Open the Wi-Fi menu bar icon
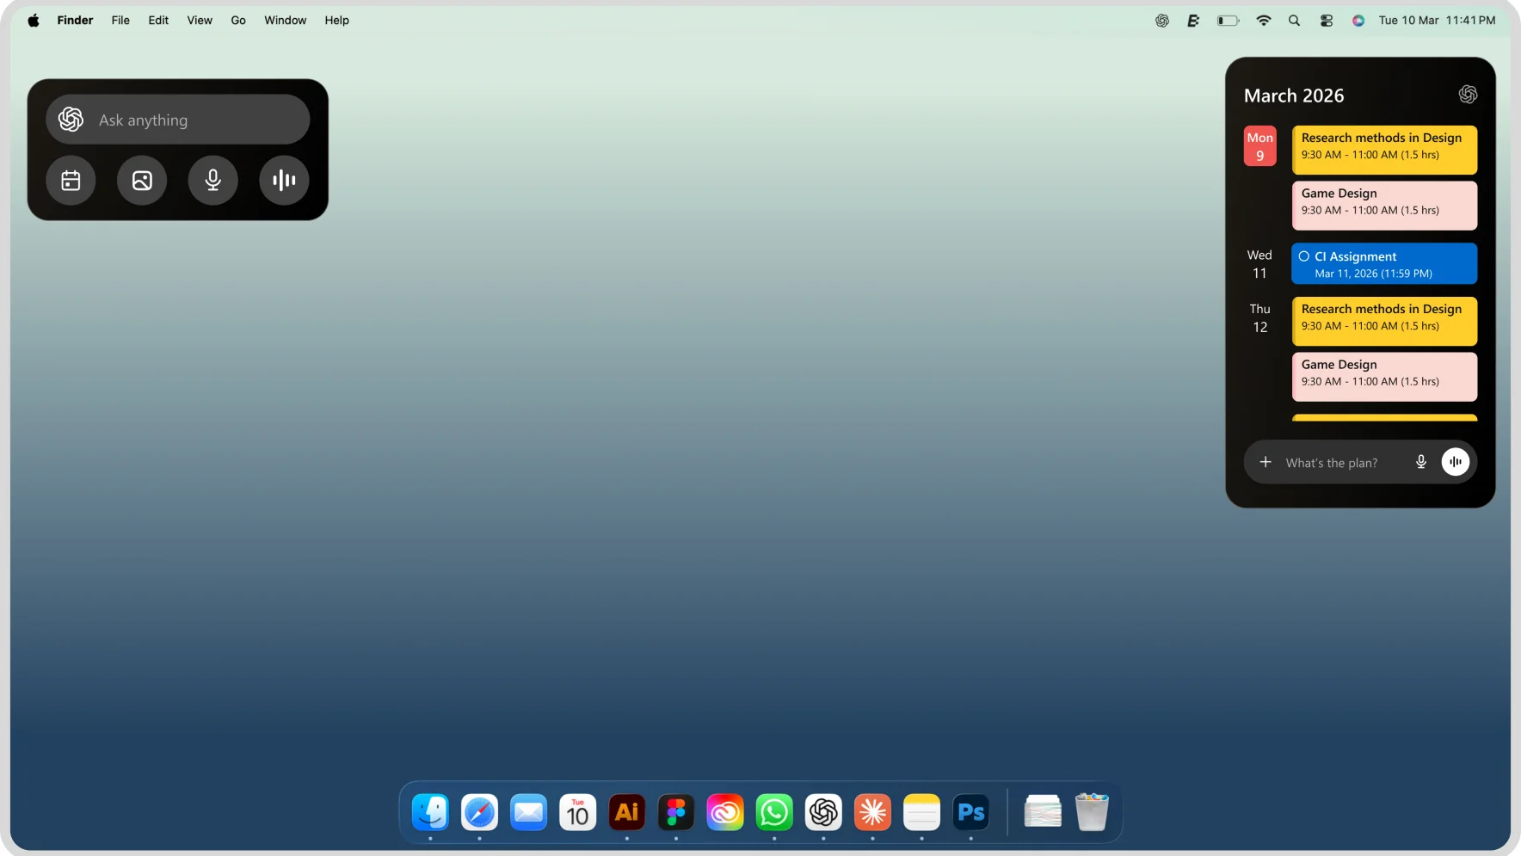The height and width of the screenshot is (856, 1521). (1264, 20)
